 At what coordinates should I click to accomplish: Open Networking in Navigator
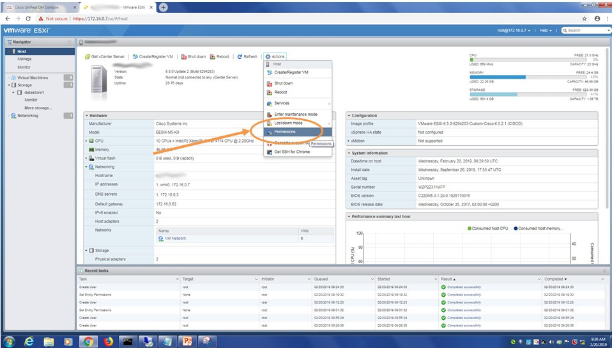(27, 116)
